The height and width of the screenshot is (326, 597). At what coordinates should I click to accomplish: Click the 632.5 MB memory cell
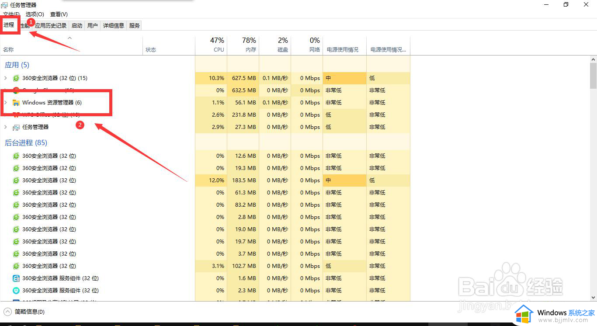point(243,90)
